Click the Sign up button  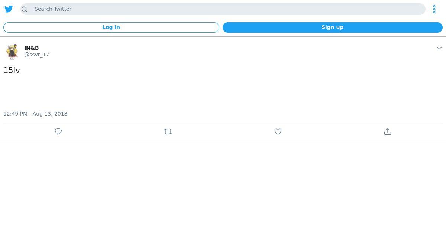click(332, 27)
